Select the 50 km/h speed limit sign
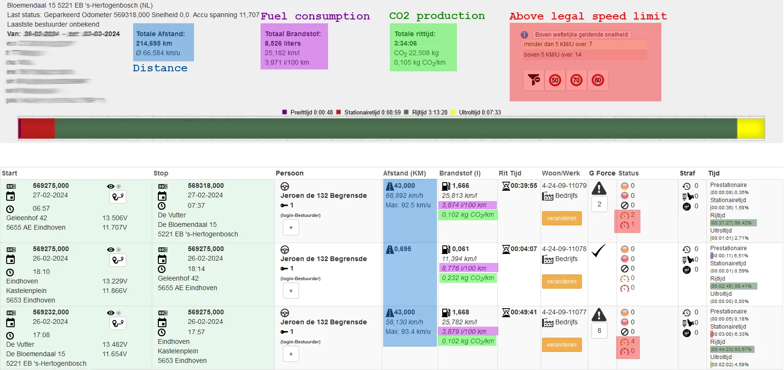The image size is (784, 370). coord(555,80)
